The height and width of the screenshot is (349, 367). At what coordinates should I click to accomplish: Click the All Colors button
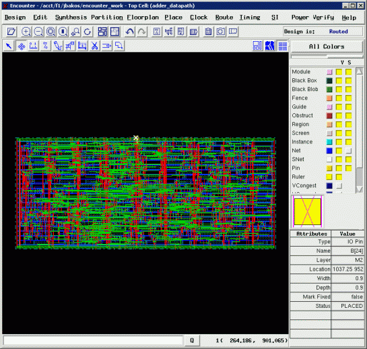point(327,46)
